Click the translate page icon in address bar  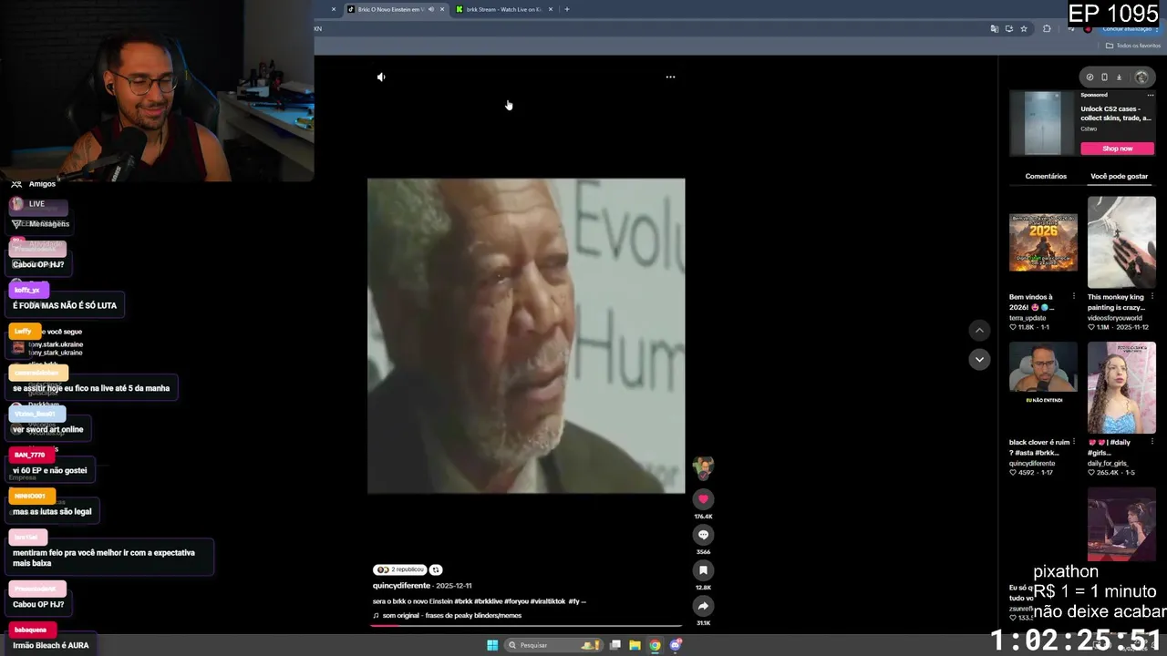click(x=994, y=29)
